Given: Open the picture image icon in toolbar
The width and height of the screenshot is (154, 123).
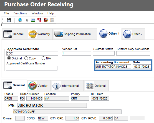Looking at the screenshot, I should (x=33, y=20).
